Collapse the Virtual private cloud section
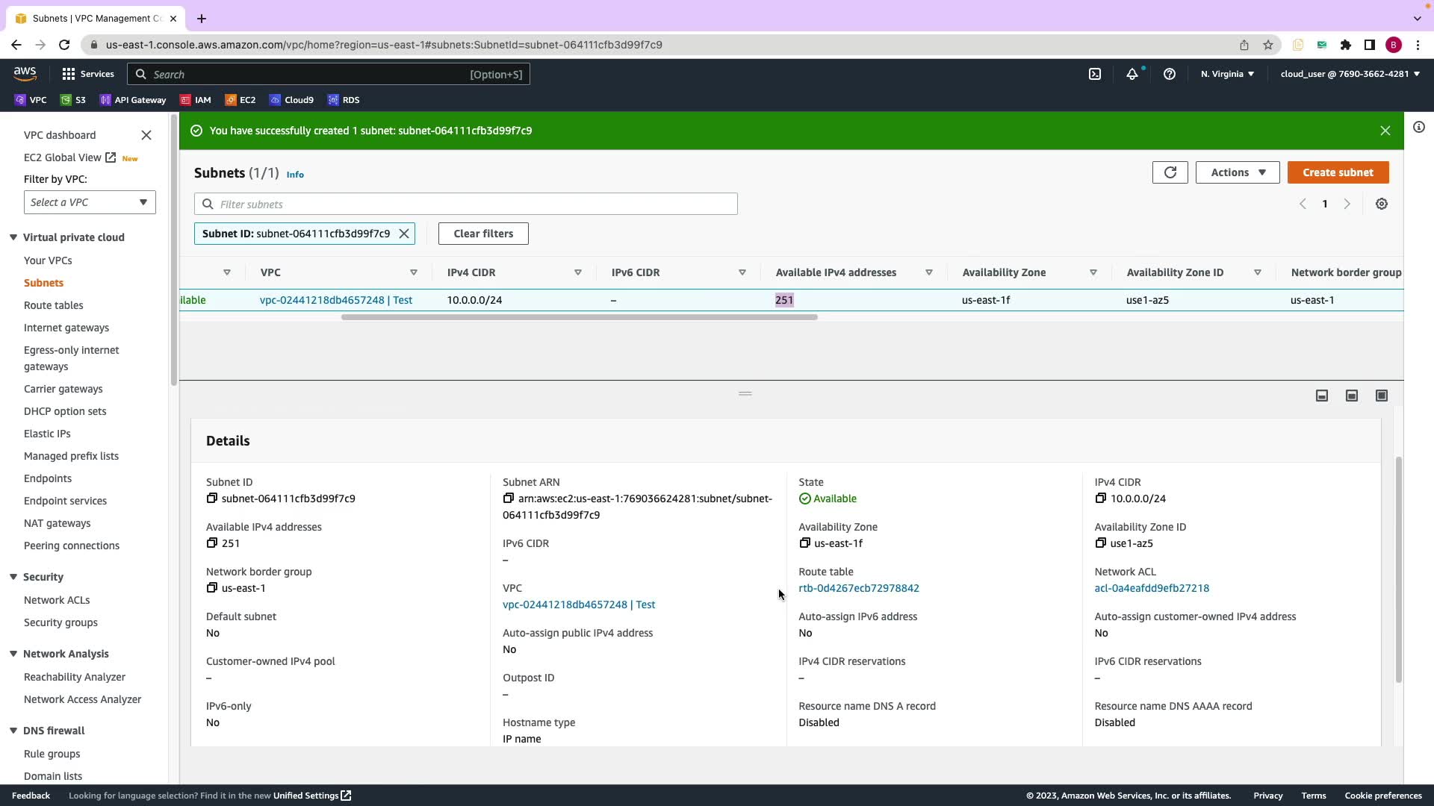 [x=13, y=237]
